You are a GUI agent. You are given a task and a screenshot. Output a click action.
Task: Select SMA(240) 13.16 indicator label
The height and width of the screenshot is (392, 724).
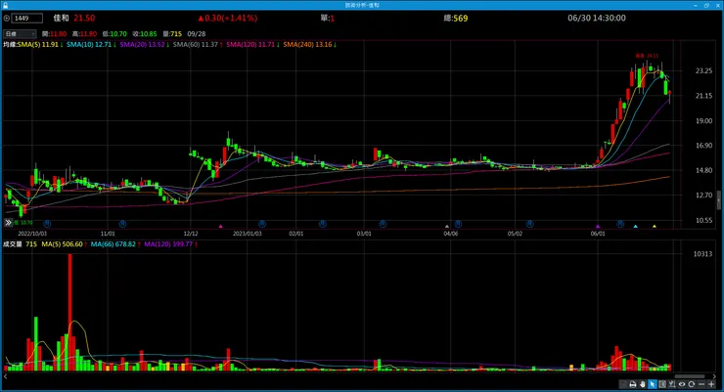coord(309,45)
